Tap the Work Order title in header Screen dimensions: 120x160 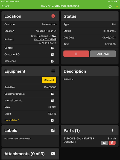(60, 6)
